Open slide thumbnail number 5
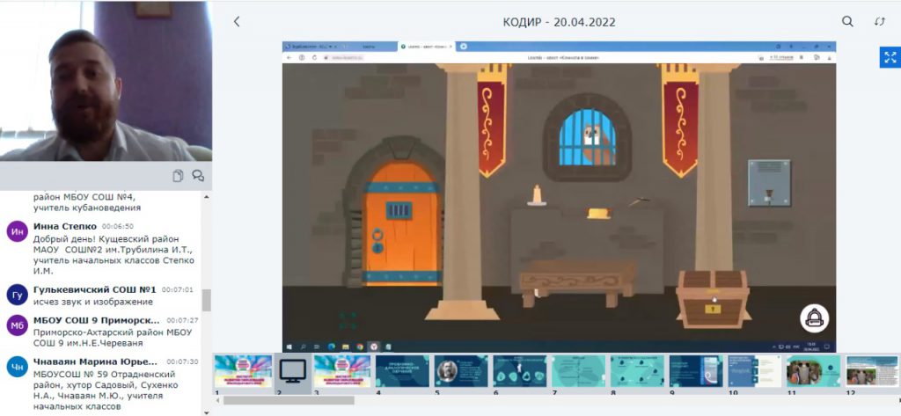This screenshot has width=901, height=416. (x=460, y=370)
